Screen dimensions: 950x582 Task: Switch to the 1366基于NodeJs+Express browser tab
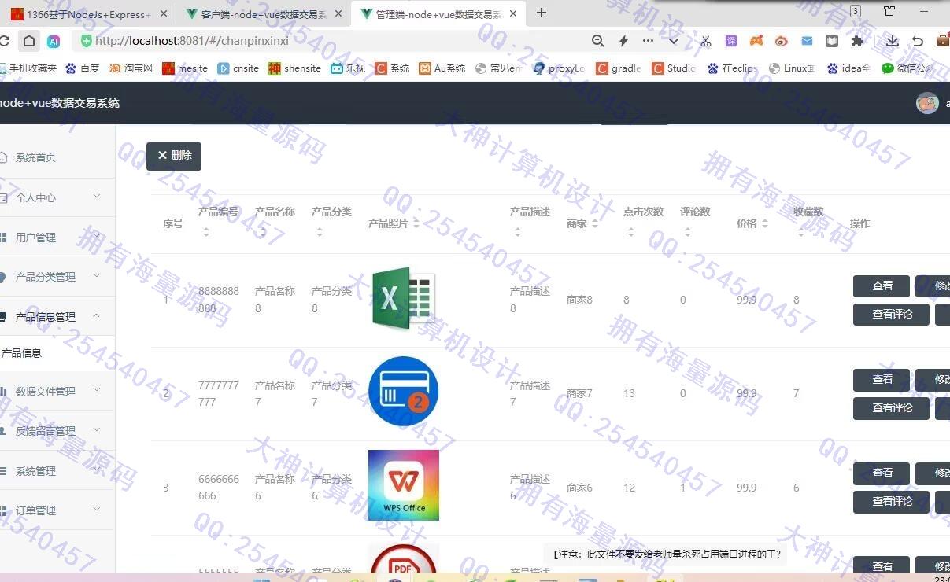(90, 14)
